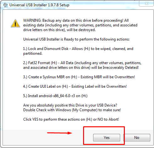Select step 5 Install android-x86_64-6.0-r3 text

click(55, 96)
